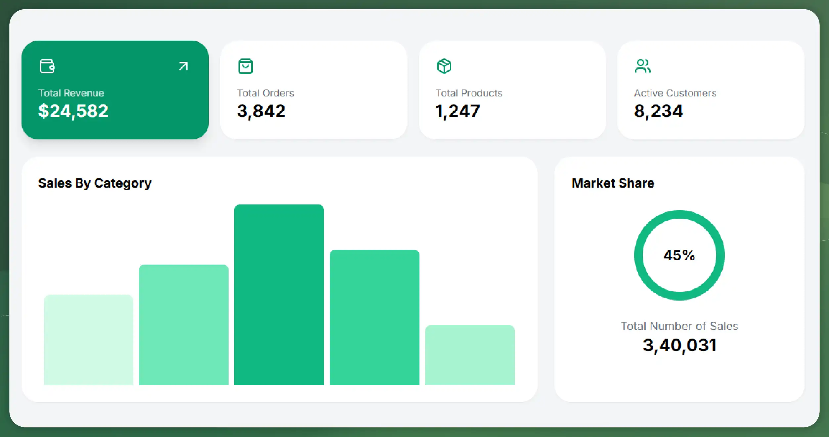Select the 8,234 customers value
Viewport: 829px width, 437px height.
(x=658, y=111)
